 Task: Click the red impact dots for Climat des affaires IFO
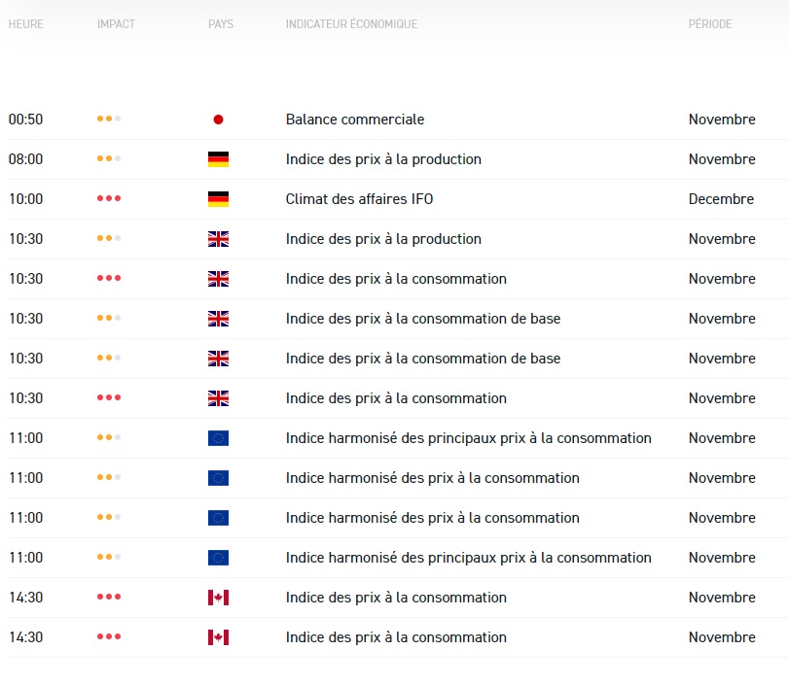click(x=108, y=199)
